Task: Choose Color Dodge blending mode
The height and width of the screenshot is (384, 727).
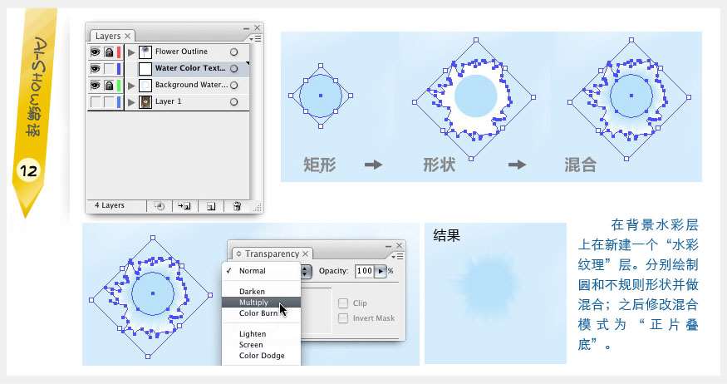Action: pyautogui.click(x=261, y=356)
